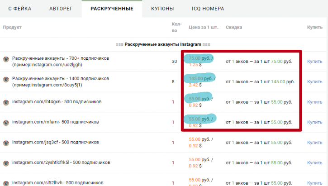
Task: Click the price in the instagram.com/jsq3cf row
Action: pos(201,143)
